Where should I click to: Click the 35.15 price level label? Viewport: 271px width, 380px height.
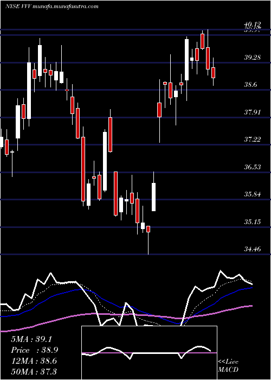pyautogui.click(x=253, y=221)
